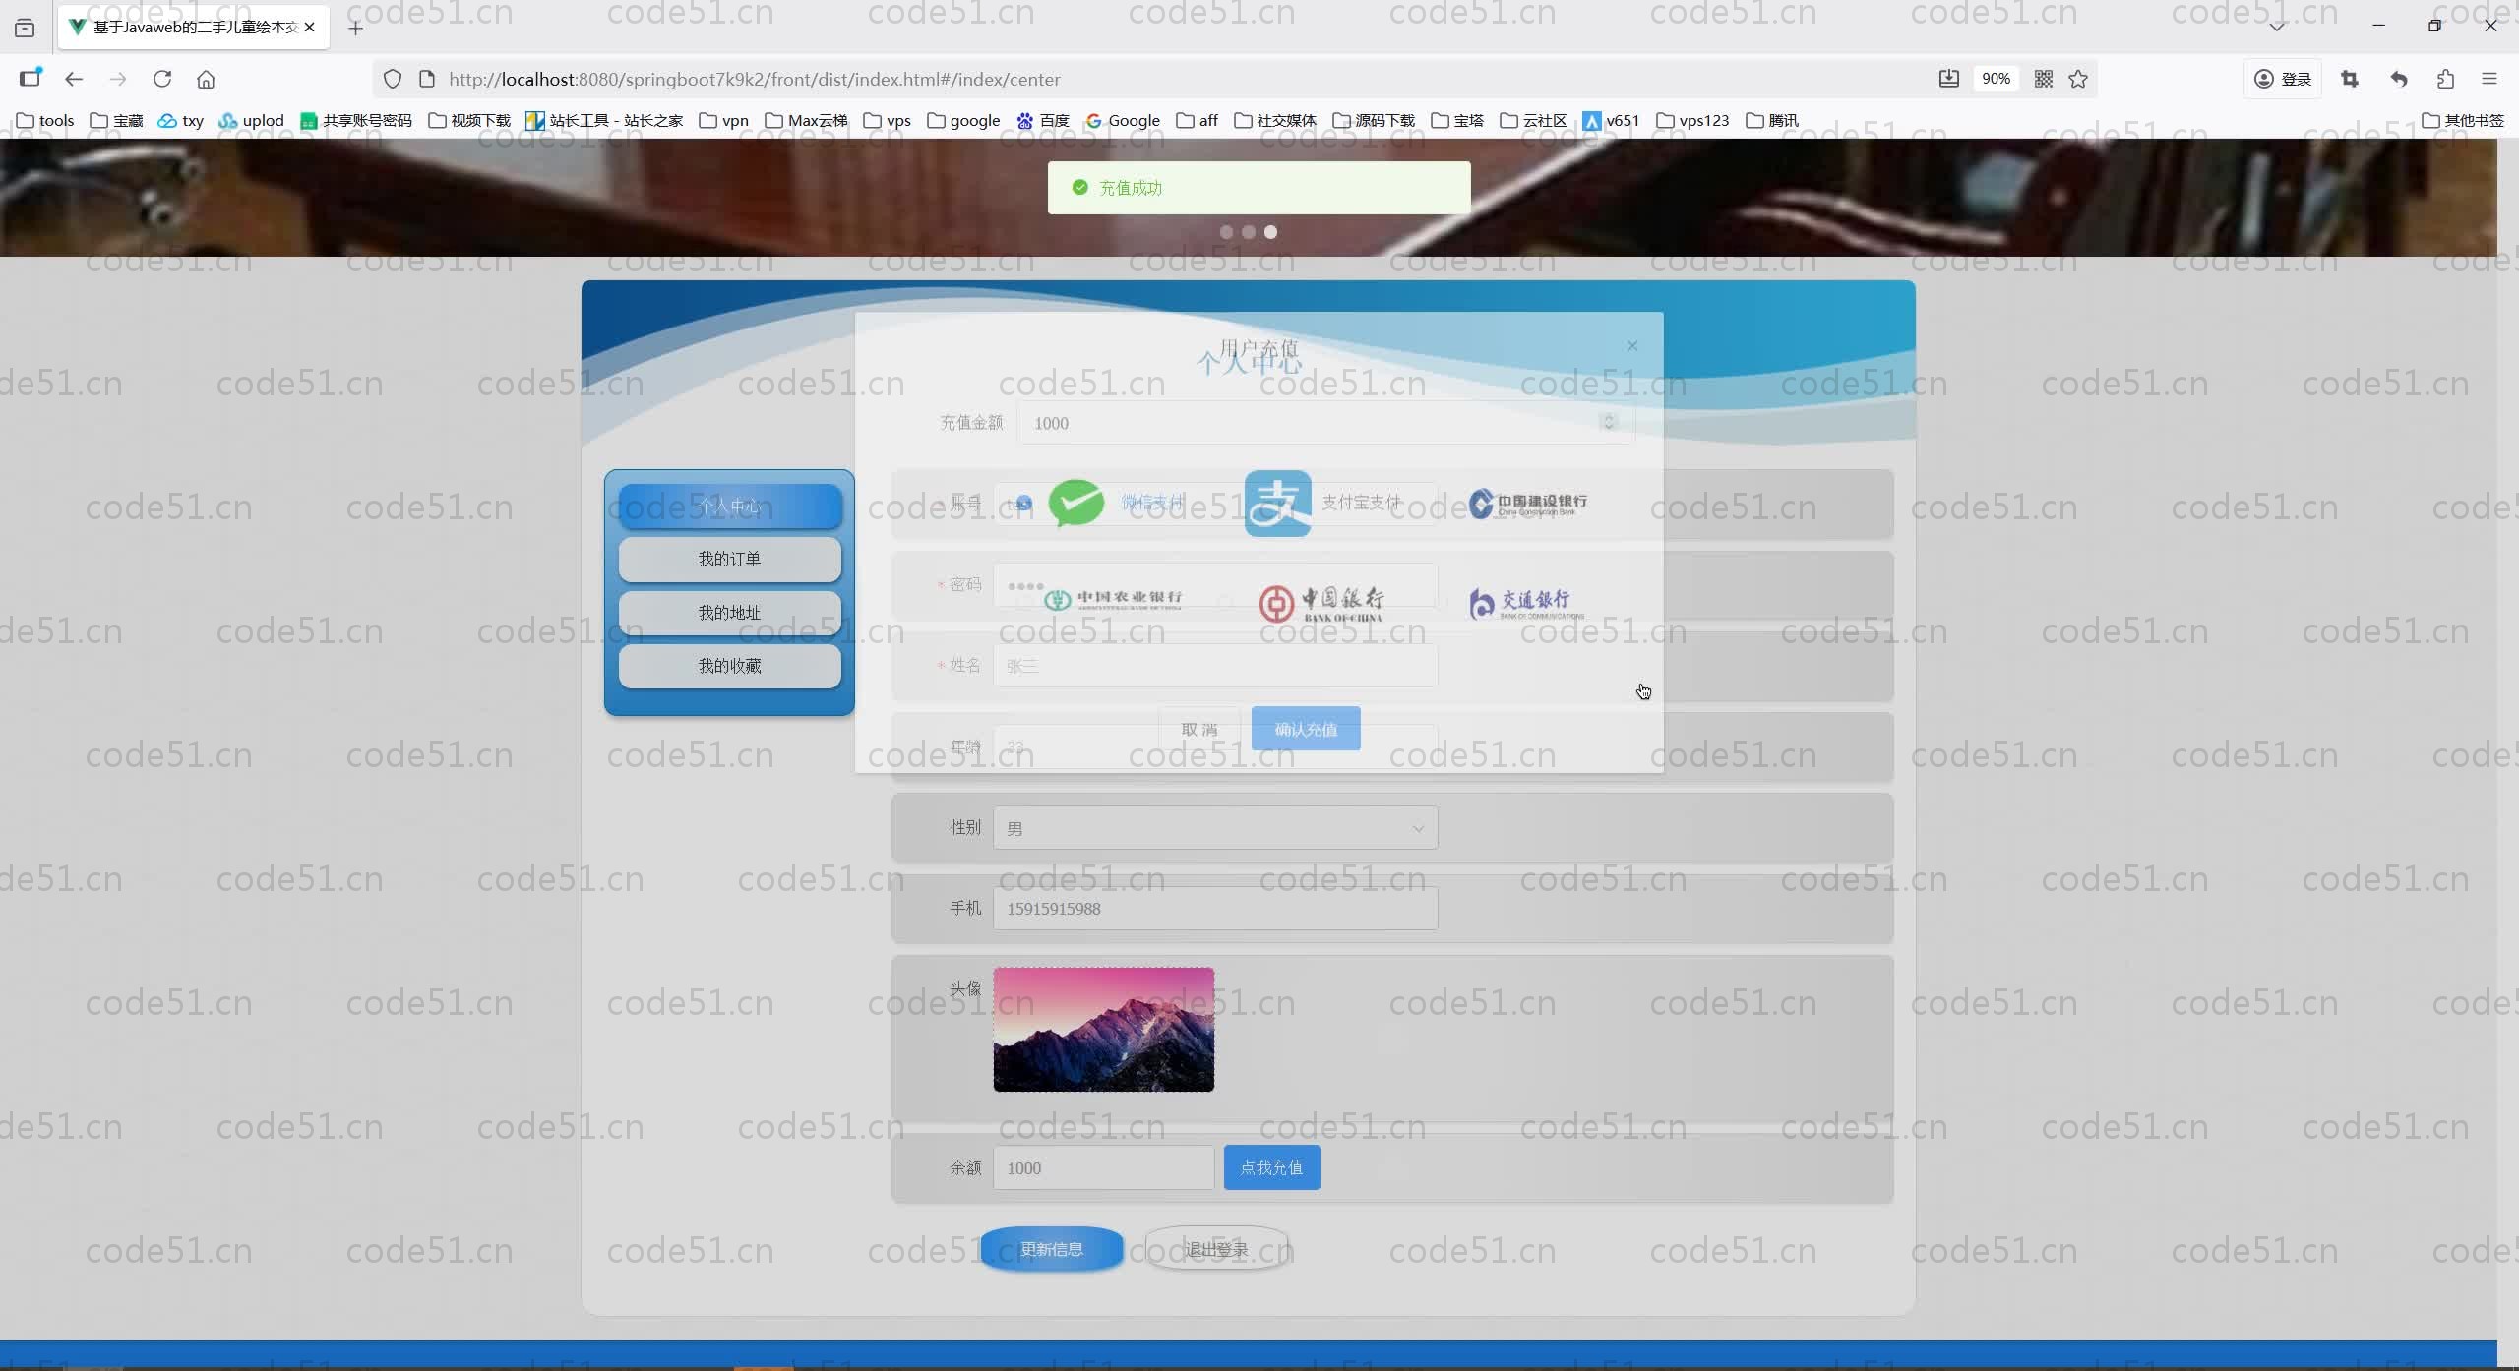Pick China Construction Bank logo
Viewport: 2519px width, 1371px height.
(1527, 503)
